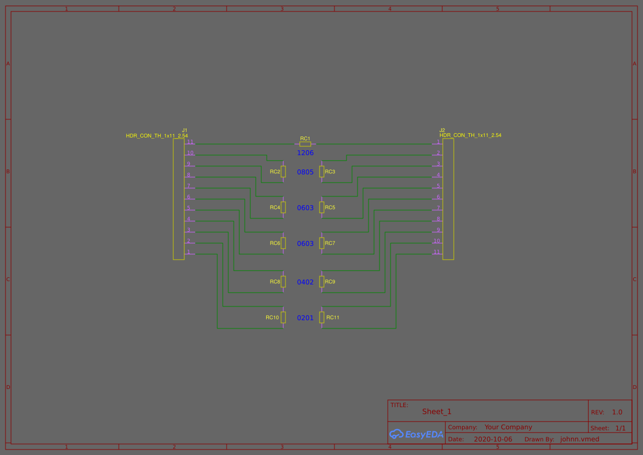Choose the RC10 resistor symbol

click(283, 317)
